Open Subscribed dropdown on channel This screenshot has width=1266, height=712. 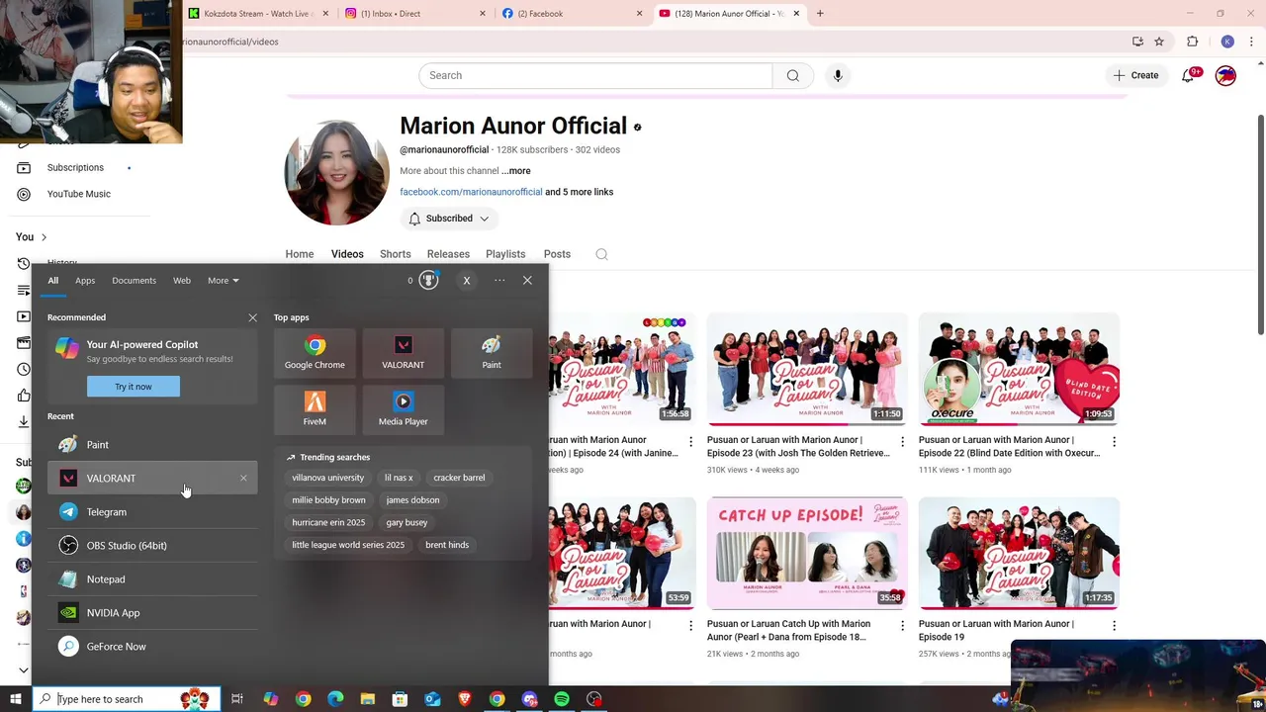450,219
